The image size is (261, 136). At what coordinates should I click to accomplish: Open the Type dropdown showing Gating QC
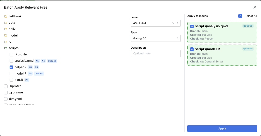[155, 38]
